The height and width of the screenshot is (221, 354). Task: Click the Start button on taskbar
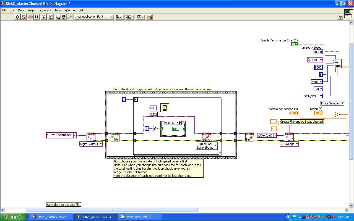tap(13, 217)
